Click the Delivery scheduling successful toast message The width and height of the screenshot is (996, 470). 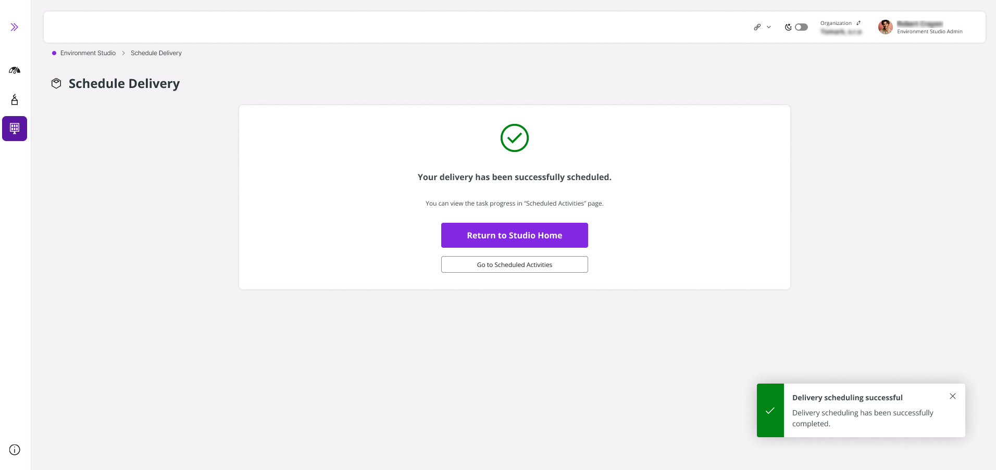coord(861,410)
